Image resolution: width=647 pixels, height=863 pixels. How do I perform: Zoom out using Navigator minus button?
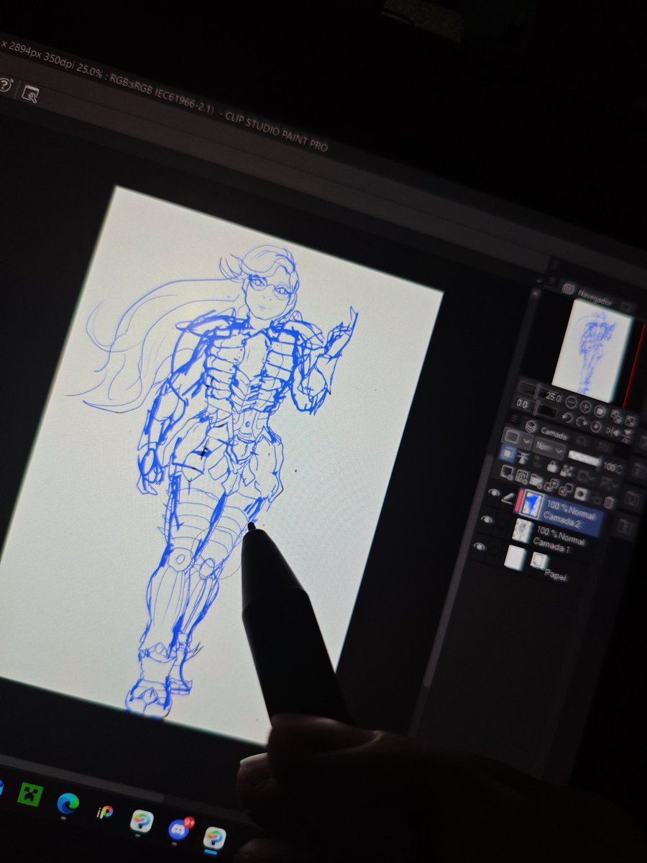572,402
